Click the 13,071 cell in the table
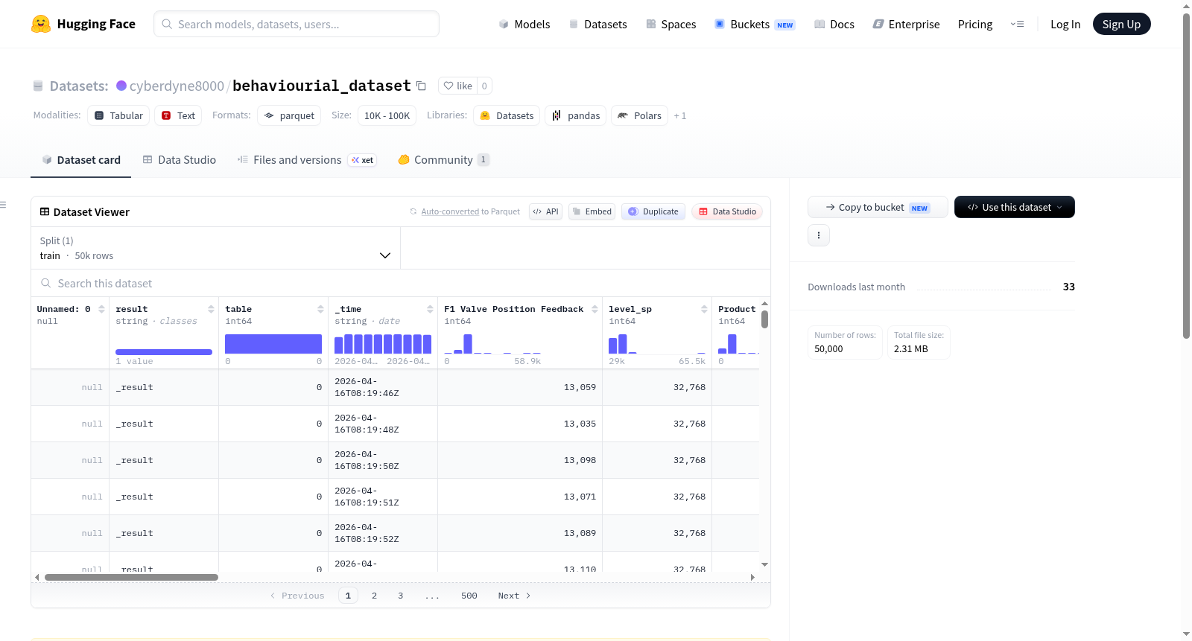Screen dimensions: 1192x641 (x=520, y=497)
